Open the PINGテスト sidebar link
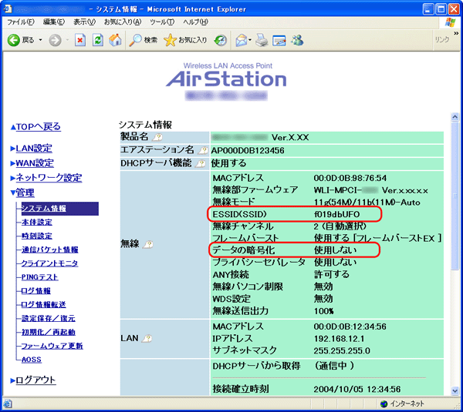463x412 pixels. [40, 277]
